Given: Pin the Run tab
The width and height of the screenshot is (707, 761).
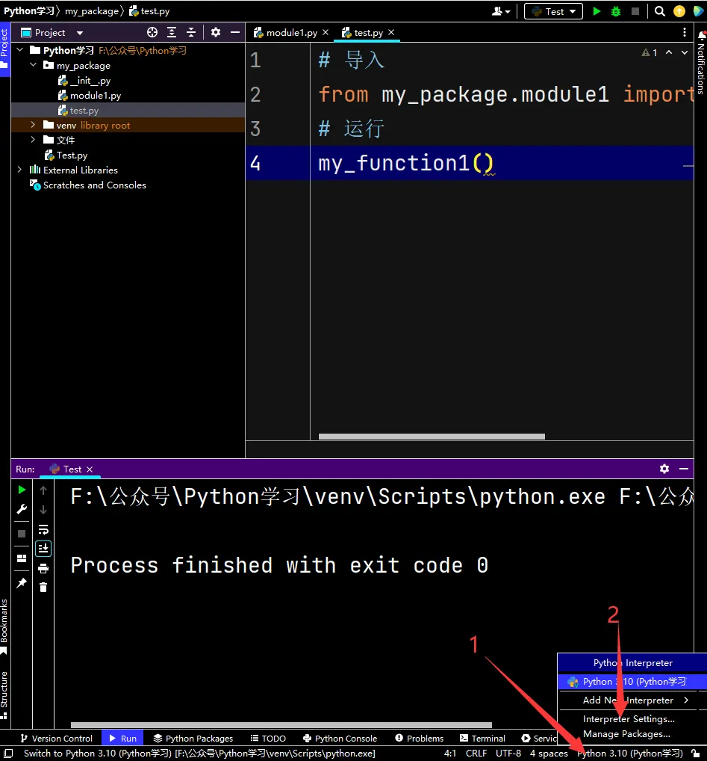Looking at the screenshot, I should tap(22, 583).
